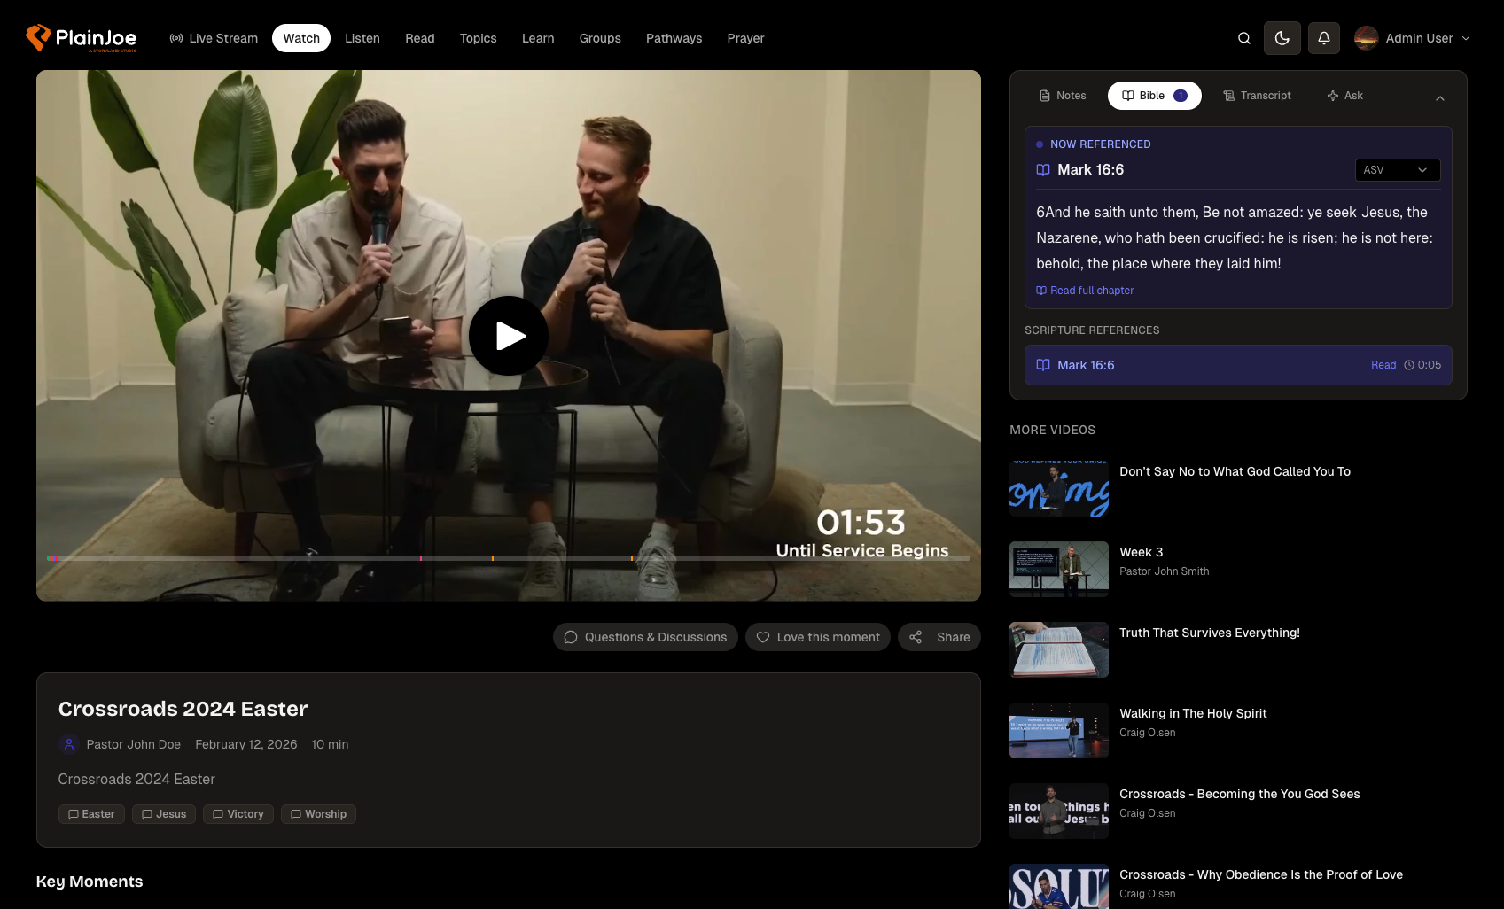Image resolution: width=1504 pixels, height=909 pixels.
Task: Select the Notes panel icon
Action: pos(1046,95)
